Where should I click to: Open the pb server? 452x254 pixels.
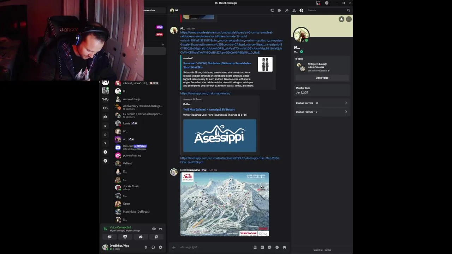point(105,117)
